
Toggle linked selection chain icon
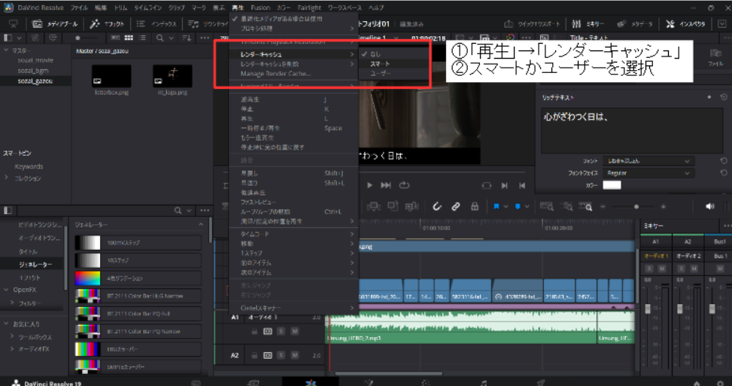pos(456,206)
